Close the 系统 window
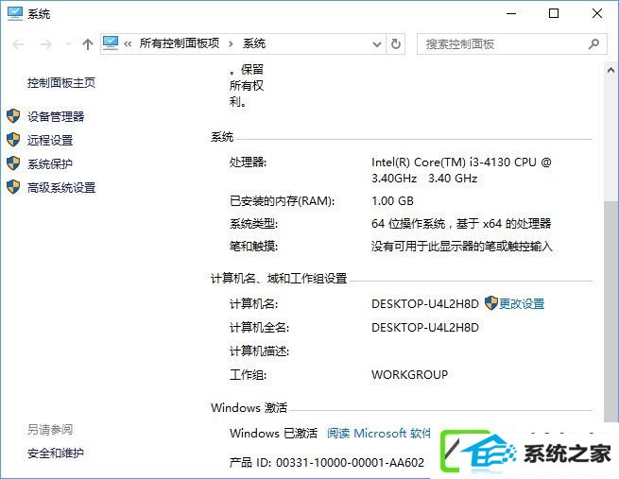The image size is (619, 479). point(597,14)
